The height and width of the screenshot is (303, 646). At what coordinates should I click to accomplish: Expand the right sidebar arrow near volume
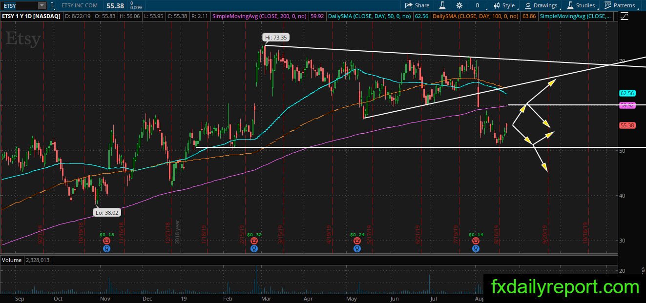pyautogui.click(x=643, y=269)
